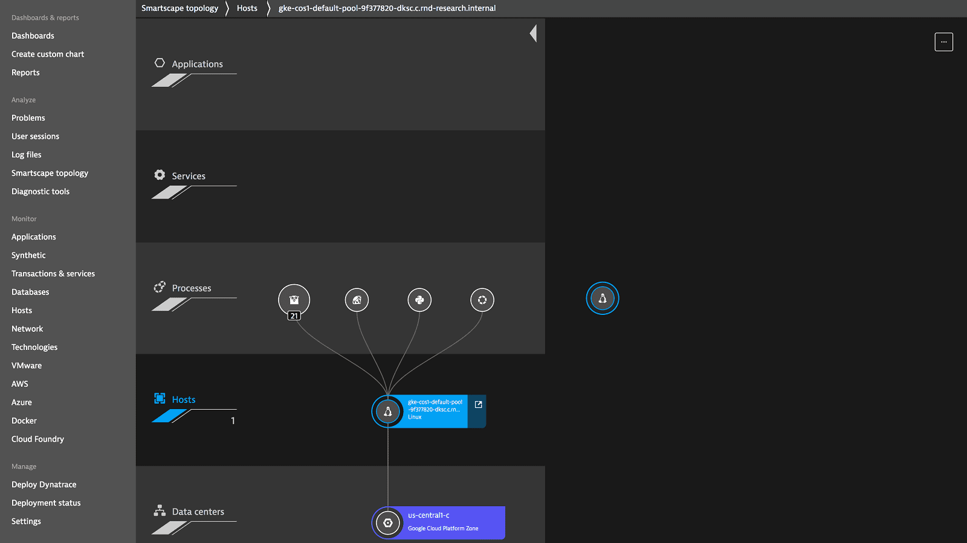Open Log files in sidebar
The image size is (967, 543).
pyautogui.click(x=27, y=155)
